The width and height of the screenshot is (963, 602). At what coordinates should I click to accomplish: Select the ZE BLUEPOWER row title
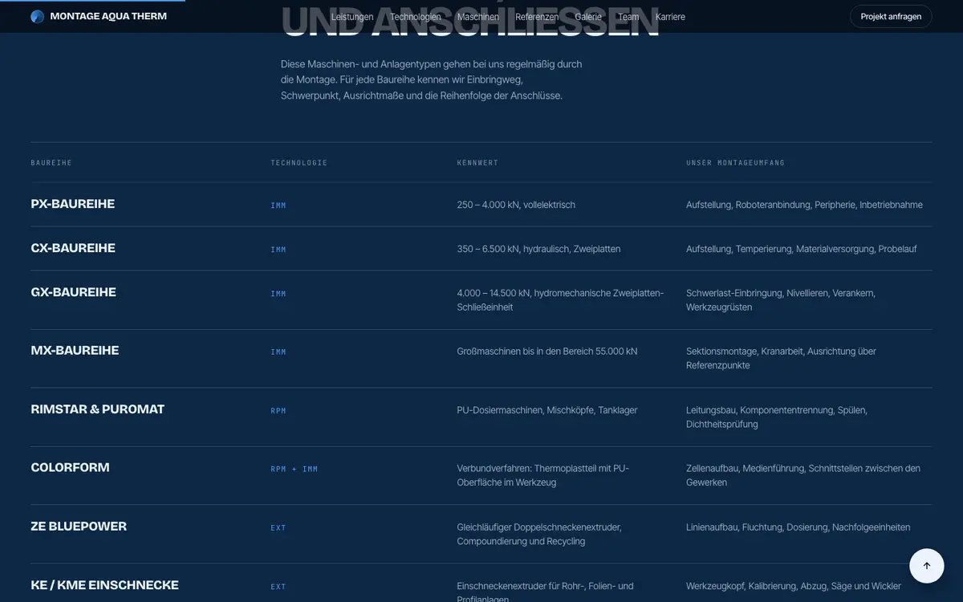point(79,527)
